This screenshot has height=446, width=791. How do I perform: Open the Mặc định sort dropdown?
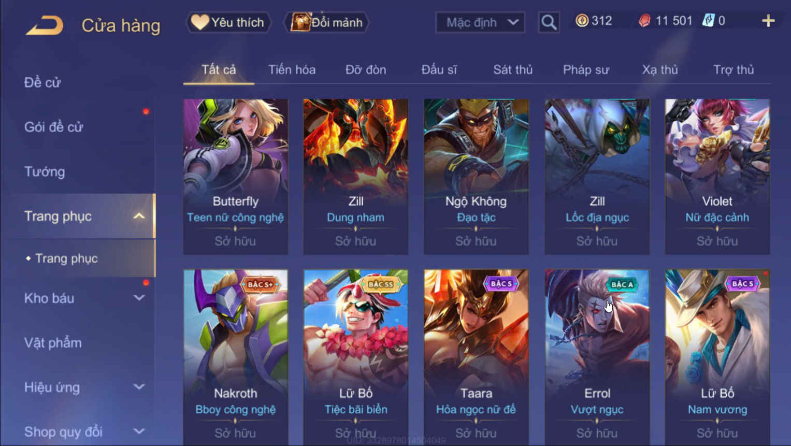point(480,22)
